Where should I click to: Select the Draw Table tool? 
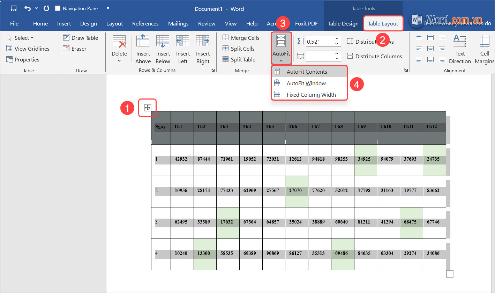81,38
